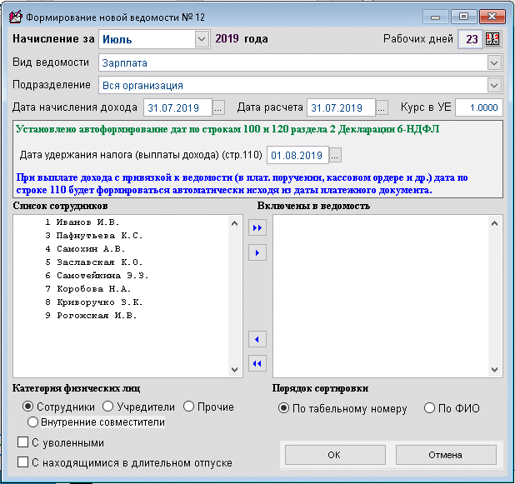Remove all employees from the payroll sheet
The width and height of the screenshot is (515, 484).
click(x=257, y=363)
